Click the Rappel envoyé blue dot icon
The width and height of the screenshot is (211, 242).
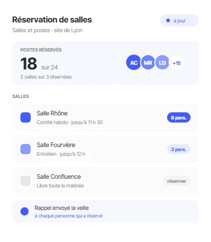[25, 211]
